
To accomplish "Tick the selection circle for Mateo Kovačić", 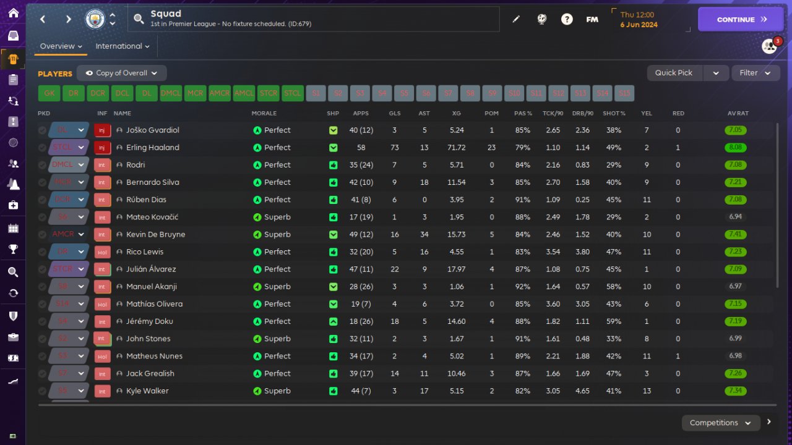I will click(42, 218).
